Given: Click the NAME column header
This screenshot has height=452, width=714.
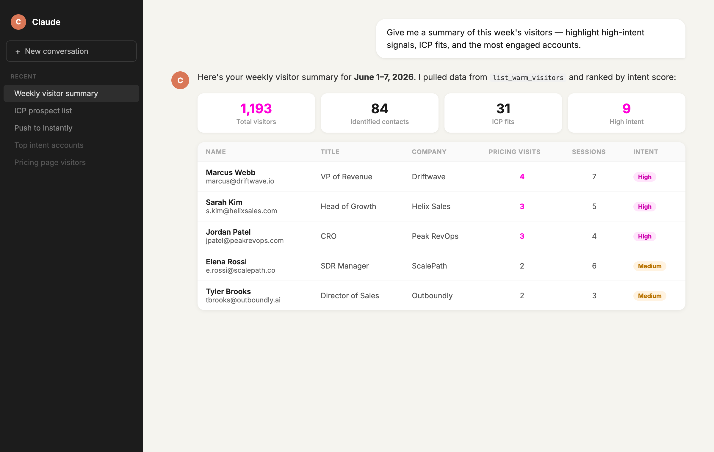Looking at the screenshot, I should (x=216, y=152).
